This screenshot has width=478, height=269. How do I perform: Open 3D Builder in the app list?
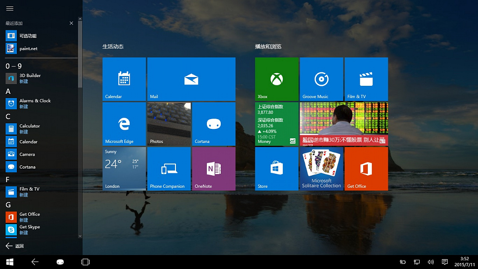tap(41, 78)
